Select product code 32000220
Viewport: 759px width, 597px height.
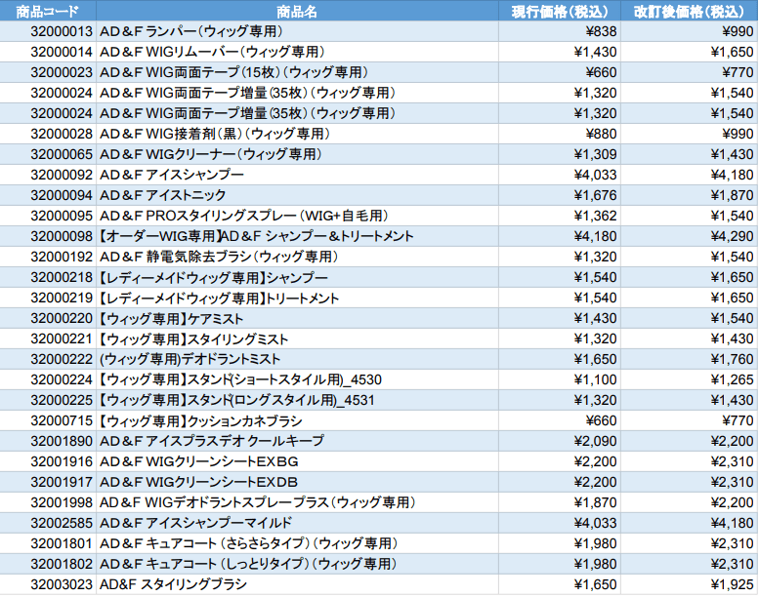click(48, 318)
